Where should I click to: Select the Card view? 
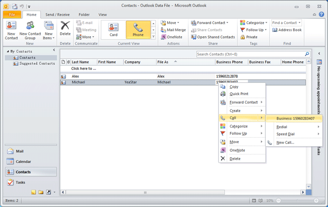pyautogui.click(x=113, y=29)
